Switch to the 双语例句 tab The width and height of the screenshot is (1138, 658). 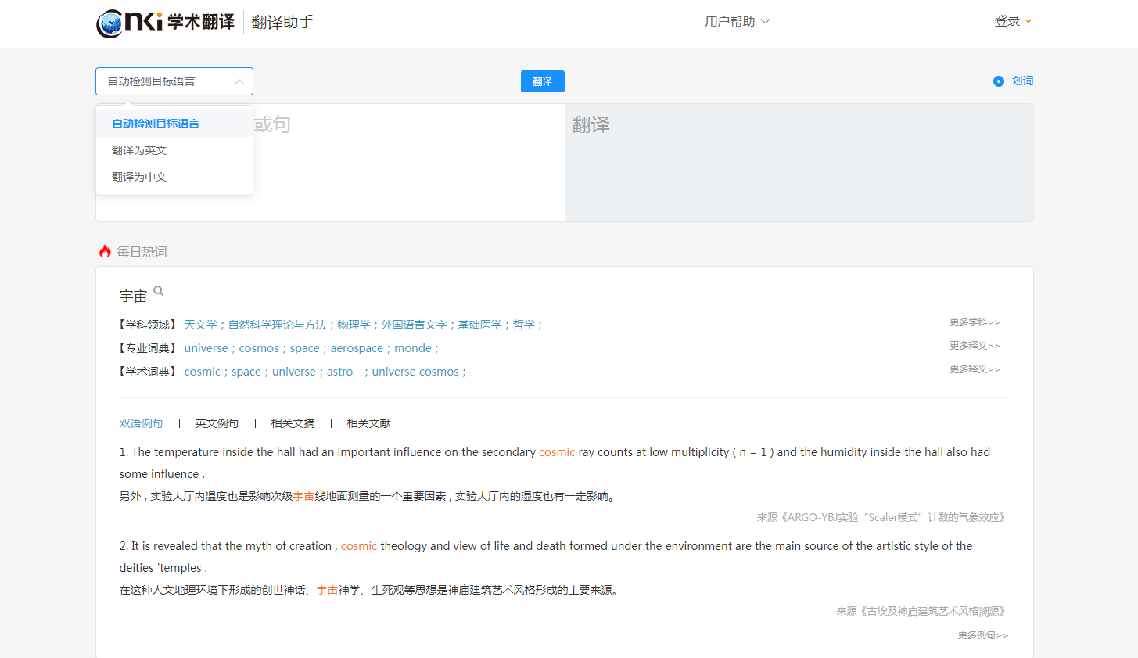[141, 423]
